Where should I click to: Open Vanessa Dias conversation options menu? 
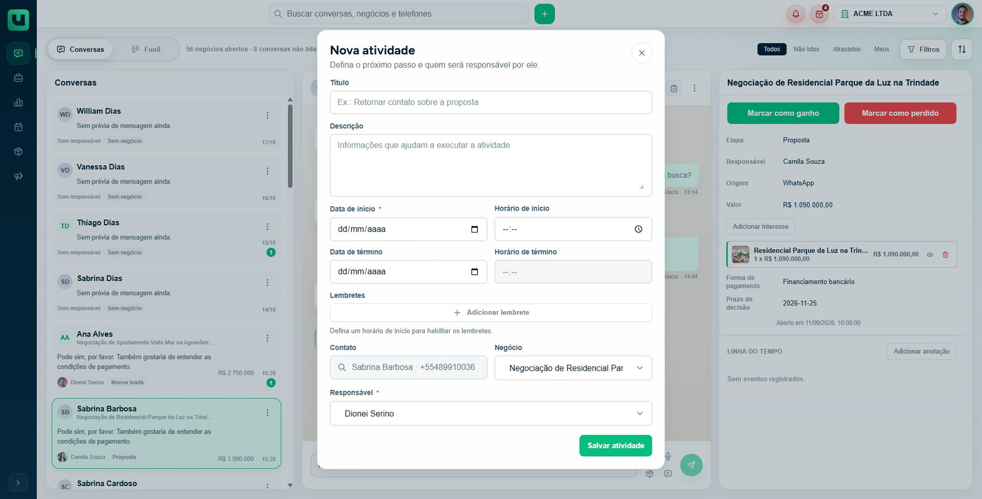point(267,171)
